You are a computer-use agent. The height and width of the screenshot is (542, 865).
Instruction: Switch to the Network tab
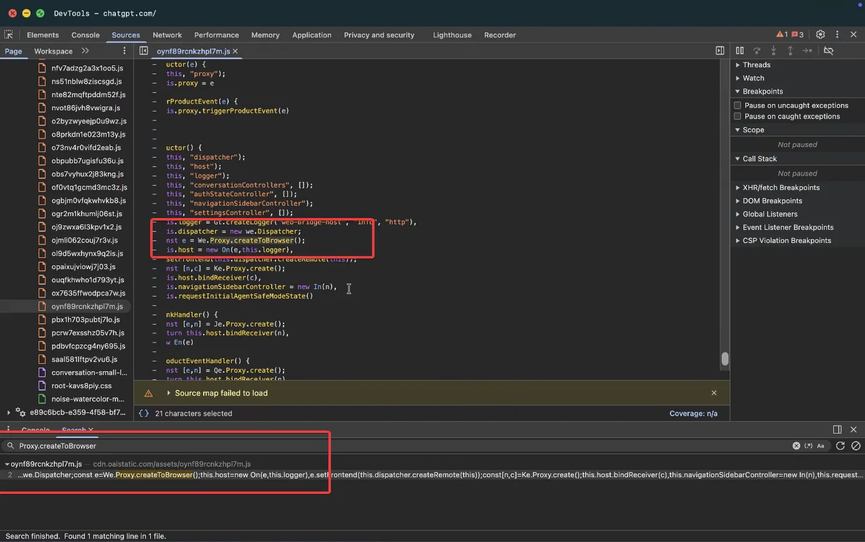pos(167,35)
